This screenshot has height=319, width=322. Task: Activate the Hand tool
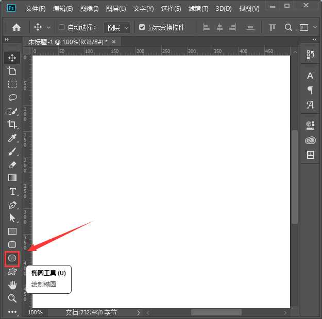coord(12,285)
